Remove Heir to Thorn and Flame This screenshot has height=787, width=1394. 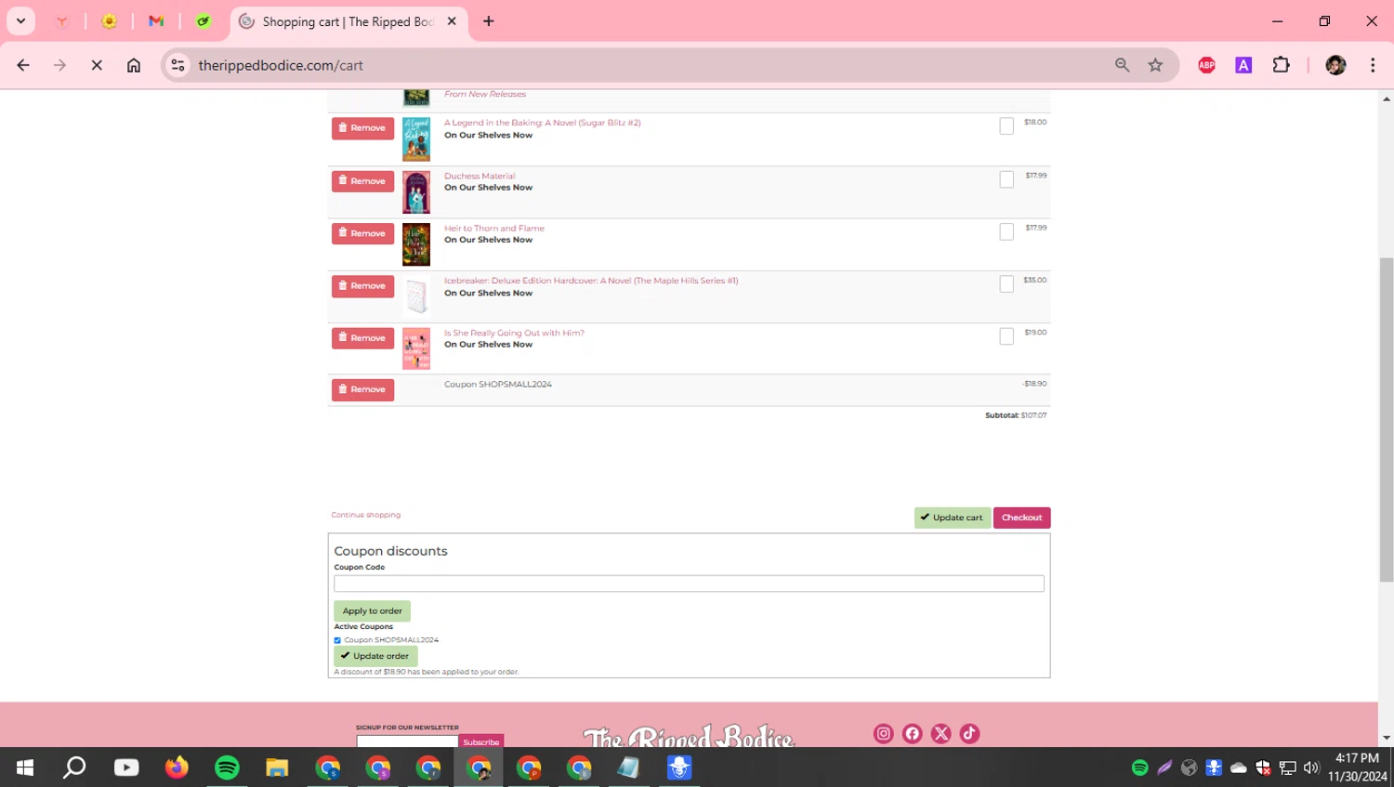pyautogui.click(x=362, y=233)
